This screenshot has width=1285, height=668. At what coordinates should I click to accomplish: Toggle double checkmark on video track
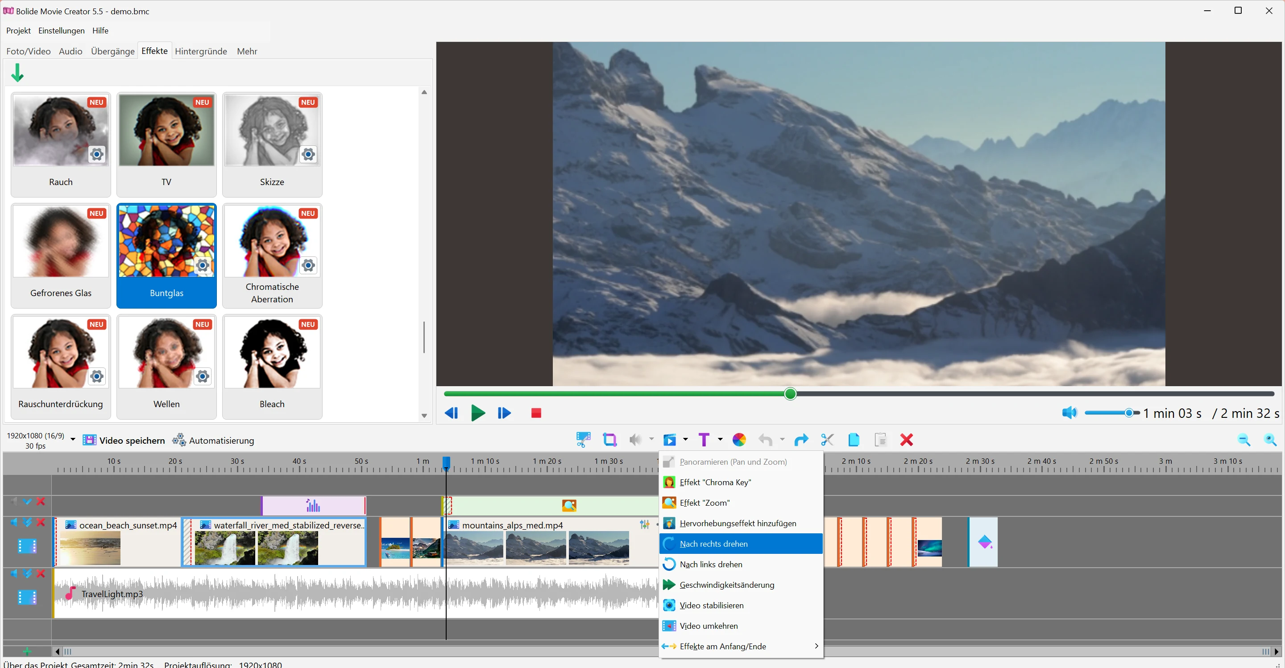pyautogui.click(x=27, y=523)
